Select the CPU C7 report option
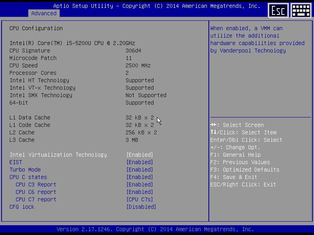Image resolution: width=314 pixels, height=235 pixels. coord(36,199)
